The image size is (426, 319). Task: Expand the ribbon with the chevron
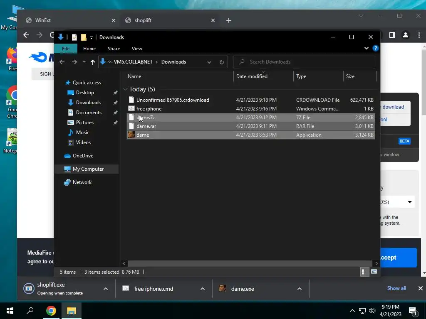pyautogui.click(x=366, y=48)
